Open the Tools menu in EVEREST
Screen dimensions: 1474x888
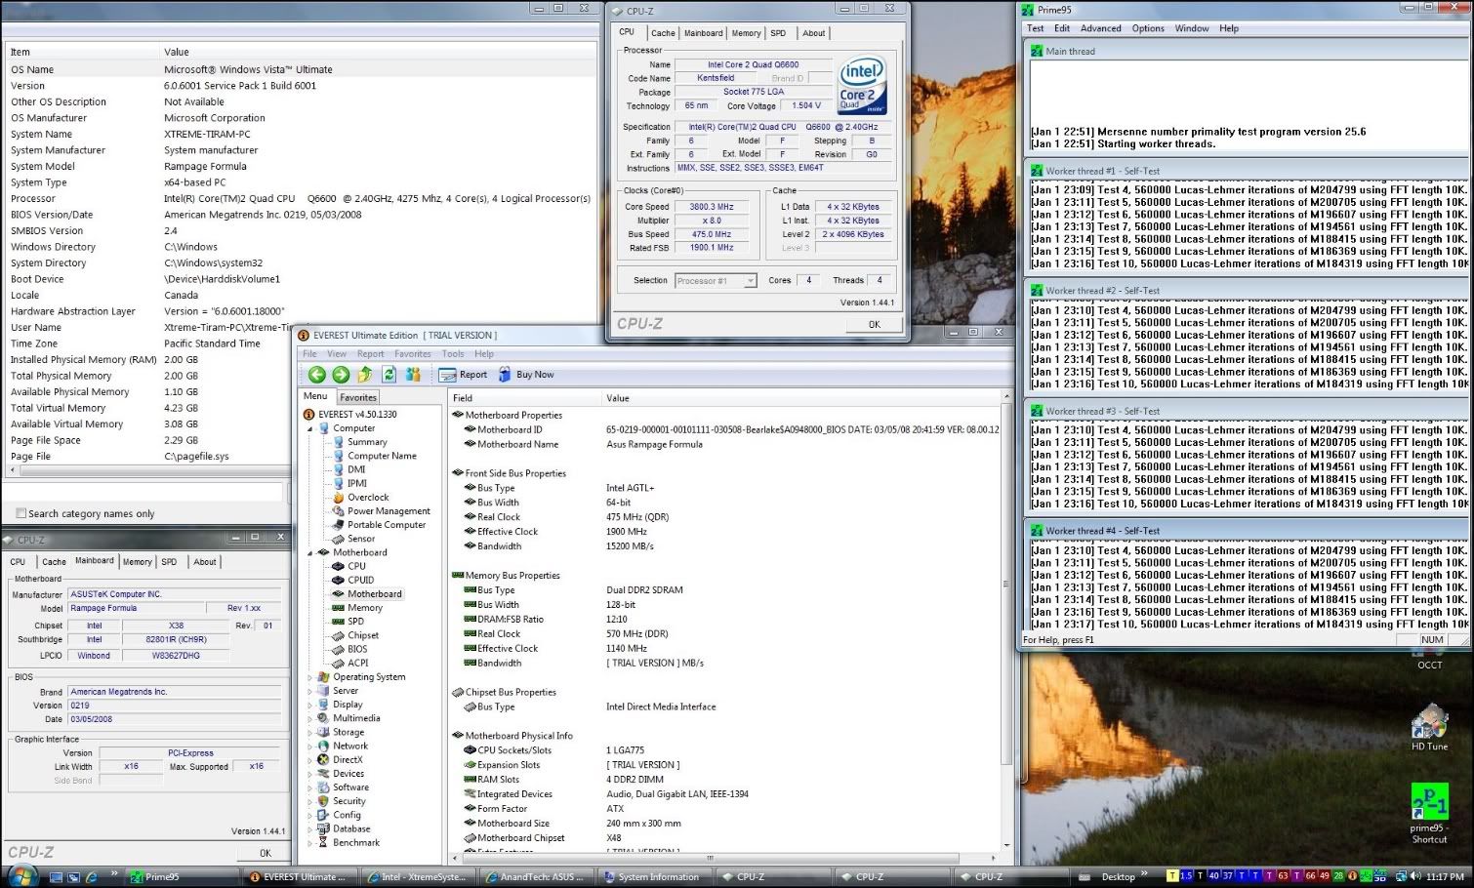tap(453, 354)
